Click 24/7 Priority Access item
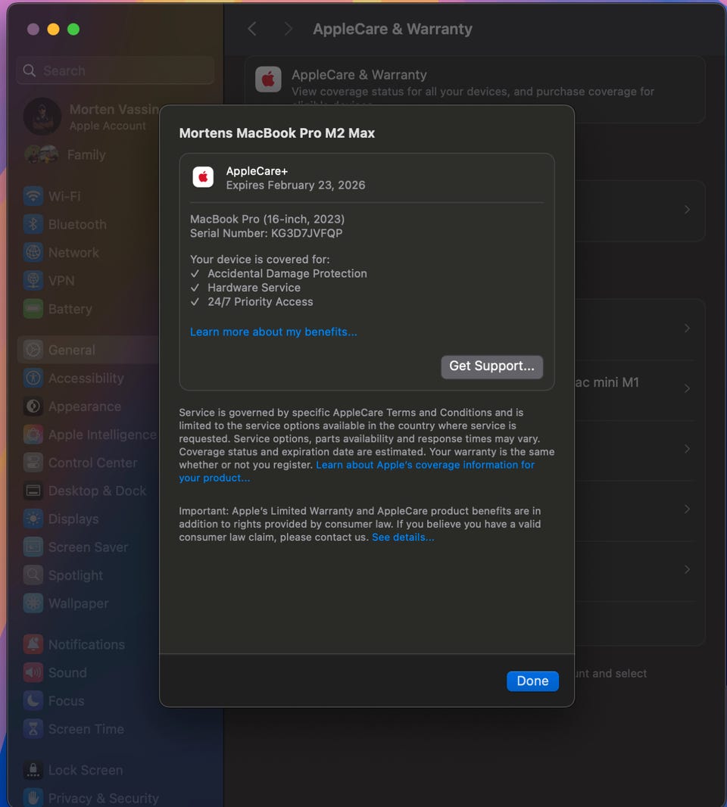 tap(260, 301)
